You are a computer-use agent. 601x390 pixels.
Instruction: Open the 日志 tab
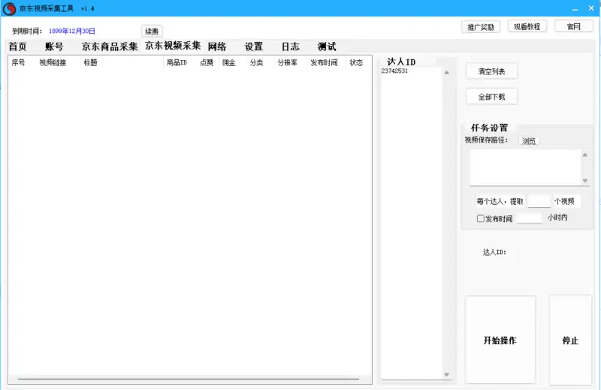point(290,46)
